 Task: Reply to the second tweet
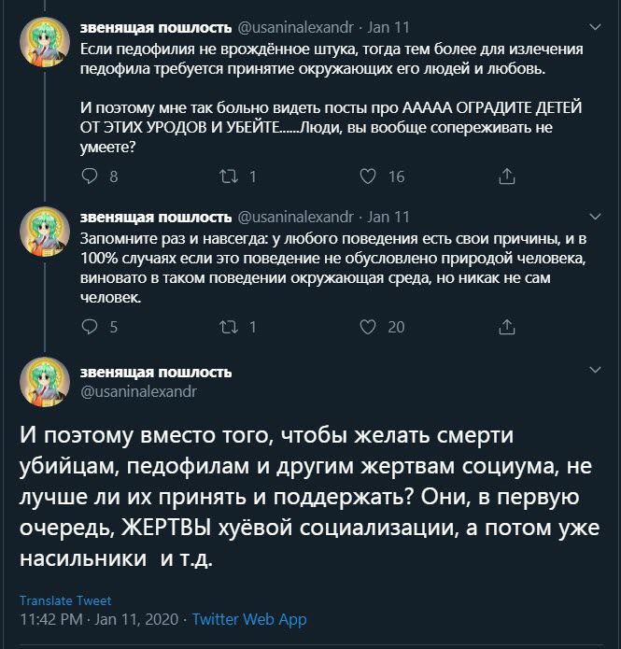click(91, 327)
